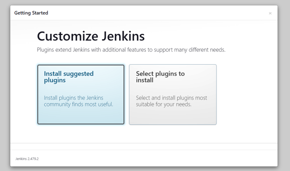290x171 pixels.
Task: Click the Jenkins 2.479.2 version label
Action: pyautogui.click(x=27, y=159)
